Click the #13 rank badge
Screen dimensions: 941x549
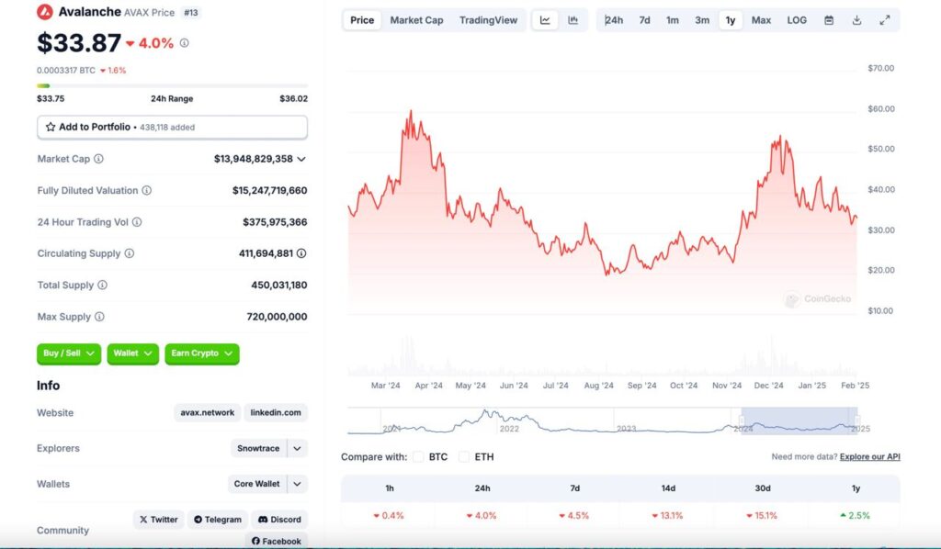coord(191,13)
